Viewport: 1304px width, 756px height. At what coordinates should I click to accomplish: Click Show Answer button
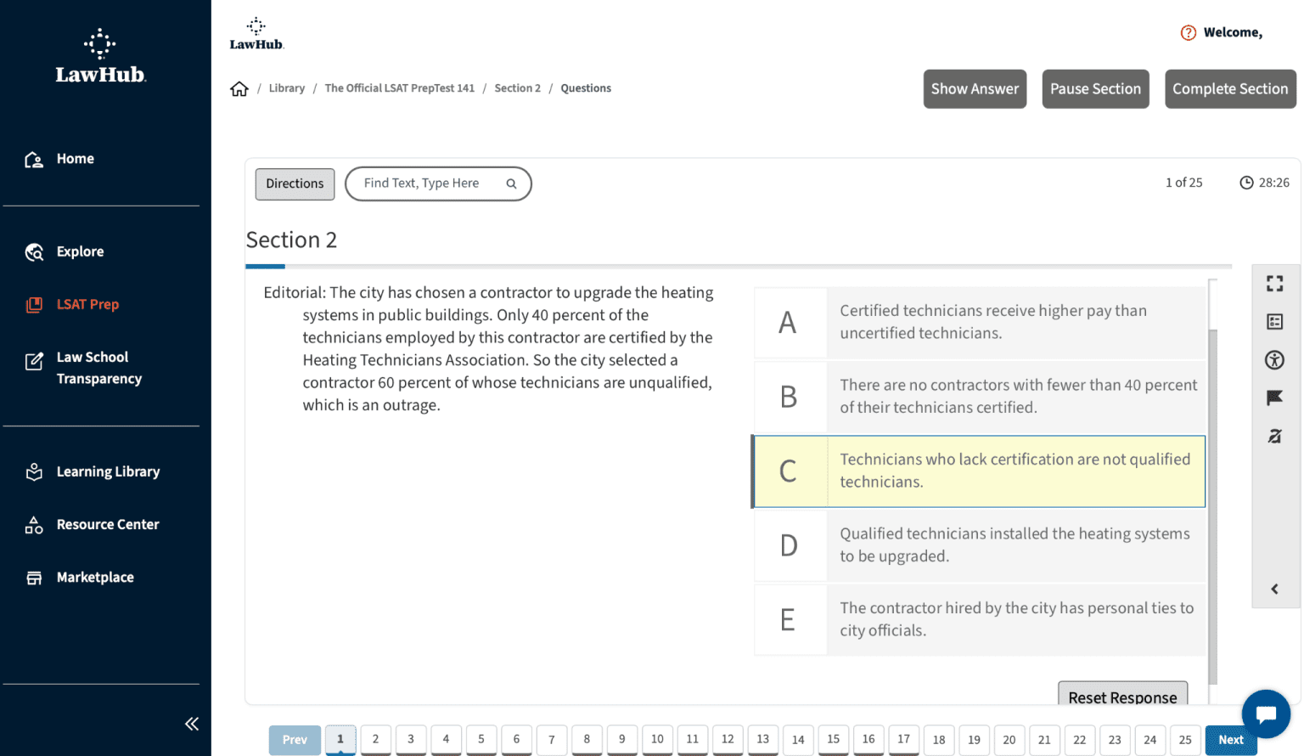pyautogui.click(x=975, y=89)
